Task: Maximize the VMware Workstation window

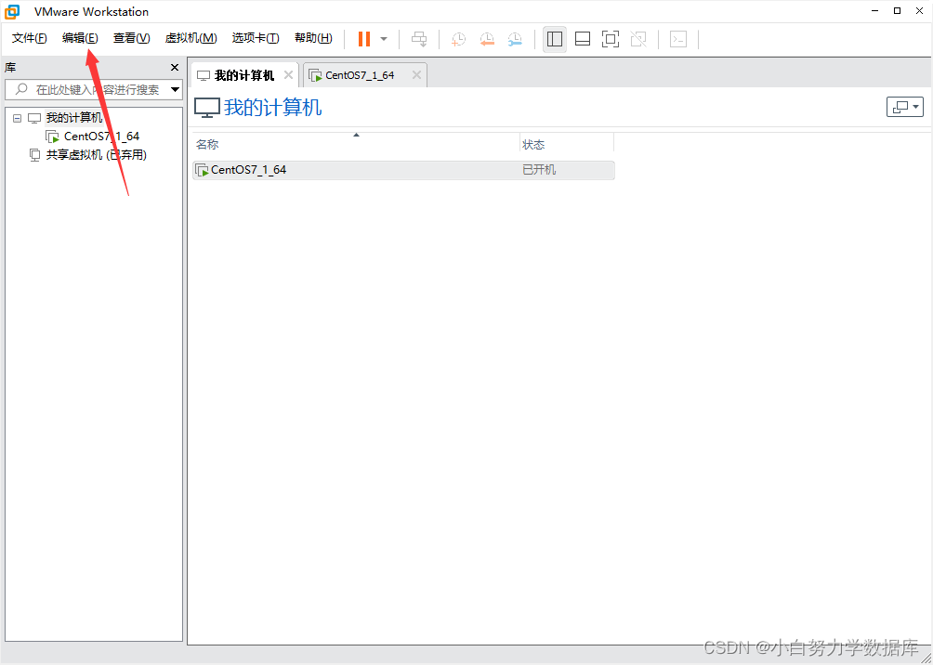Action: click(x=898, y=11)
